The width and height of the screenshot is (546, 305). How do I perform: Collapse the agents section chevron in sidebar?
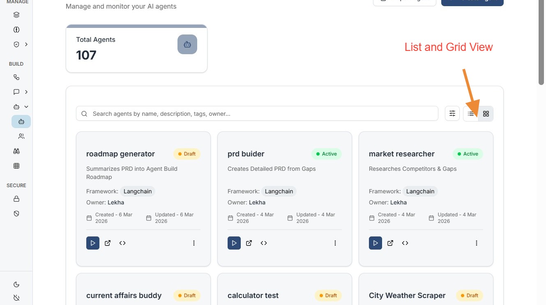(26, 107)
